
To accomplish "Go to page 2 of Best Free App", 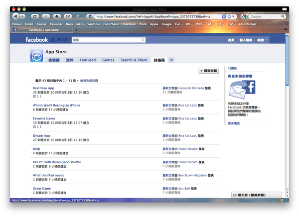I will point(40,97).
